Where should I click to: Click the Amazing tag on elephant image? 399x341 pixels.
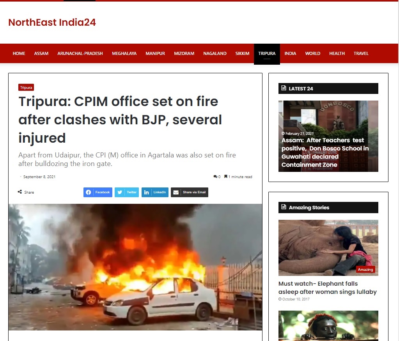click(x=365, y=270)
